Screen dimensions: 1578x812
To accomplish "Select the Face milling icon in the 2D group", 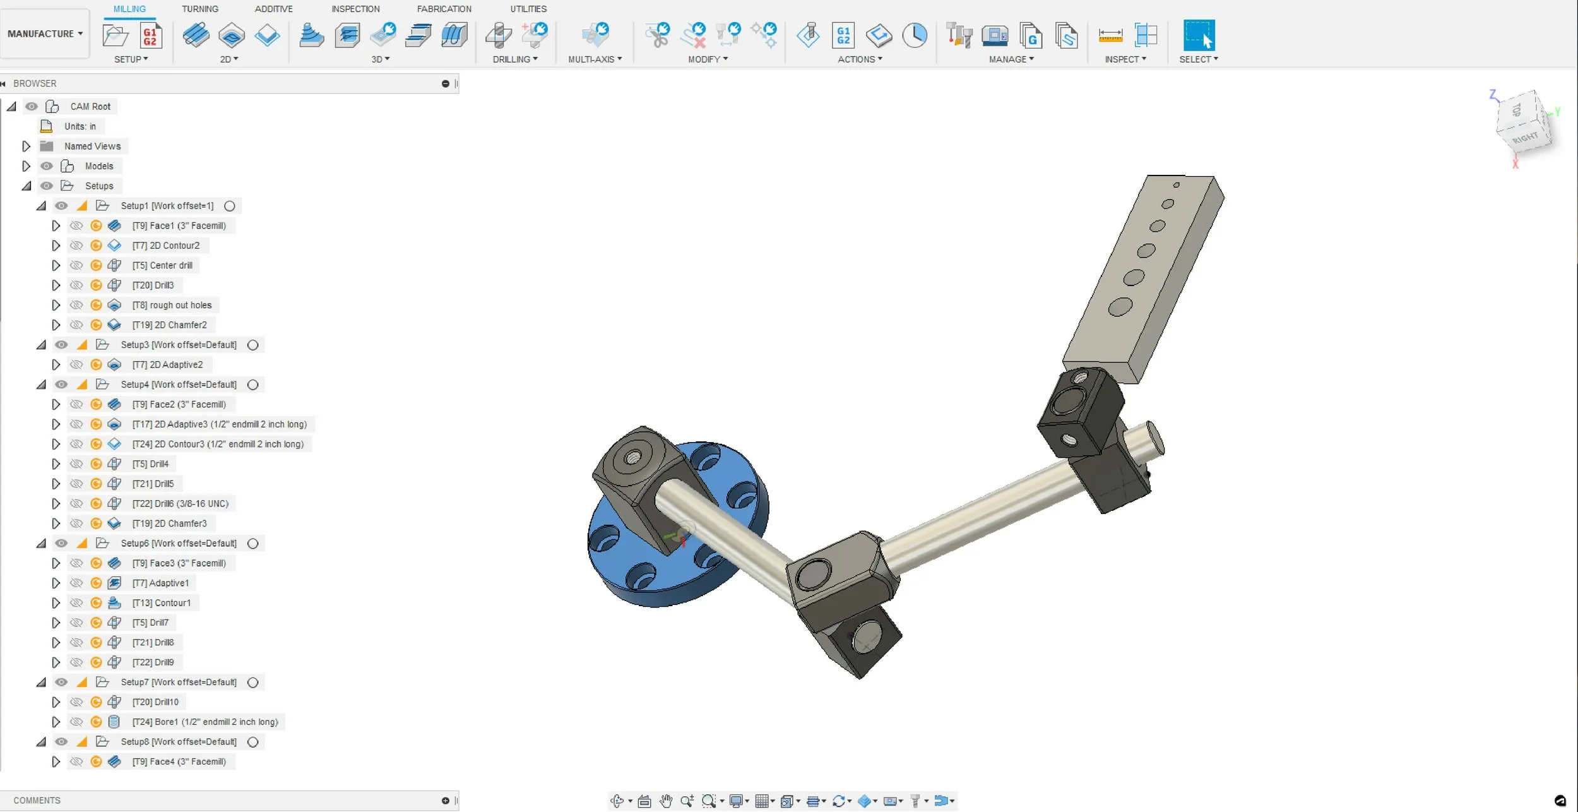I will [197, 36].
